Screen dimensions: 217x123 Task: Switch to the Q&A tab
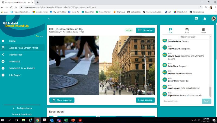[187, 31]
